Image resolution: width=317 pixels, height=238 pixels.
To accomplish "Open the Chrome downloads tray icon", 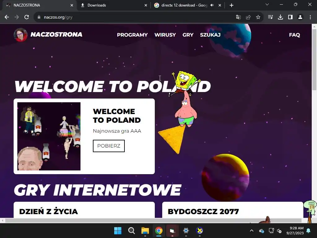I will 280,17.
